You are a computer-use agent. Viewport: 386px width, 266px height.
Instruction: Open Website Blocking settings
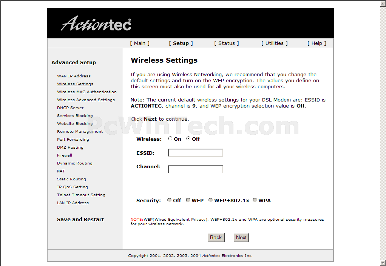tap(75, 123)
